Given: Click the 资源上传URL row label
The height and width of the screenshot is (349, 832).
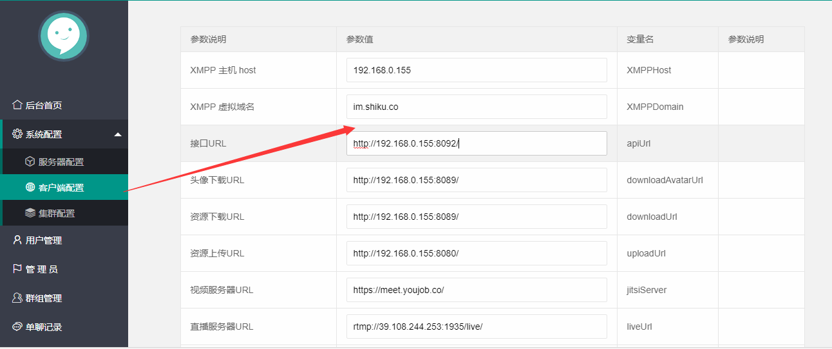Looking at the screenshot, I should [218, 253].
